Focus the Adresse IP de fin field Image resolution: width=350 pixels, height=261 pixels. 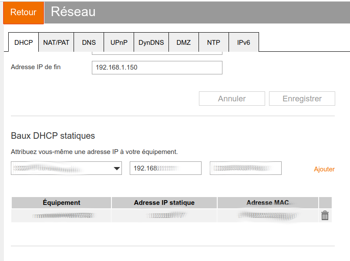tap(157, 68)
